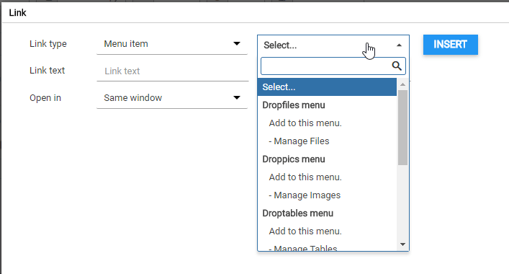The image size is (509, 274).
Task: Click the dropdown list scrollbar thumb
Action: click(403, 128)
